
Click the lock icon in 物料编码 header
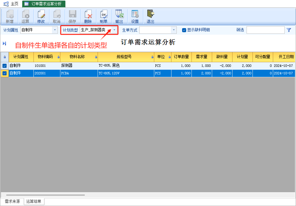coord(59,57)
